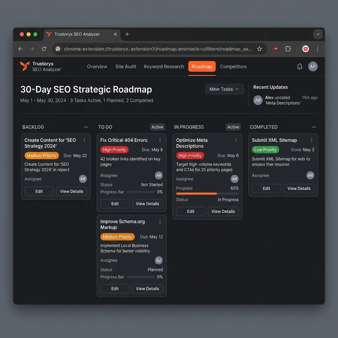Image resolution: width=338 pixels, height=338 pixels.
Task: Click AR avatar in Recent Updates
Action: click(x=258, y=100)
